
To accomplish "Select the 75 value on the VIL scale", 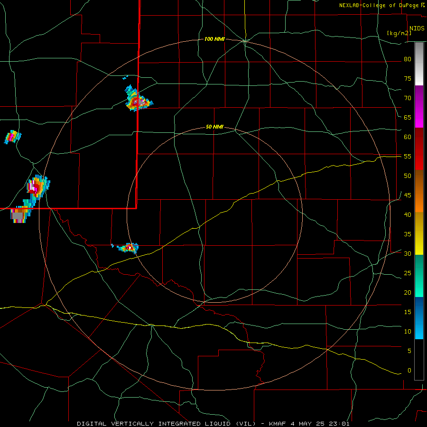I will coord(408,78).
